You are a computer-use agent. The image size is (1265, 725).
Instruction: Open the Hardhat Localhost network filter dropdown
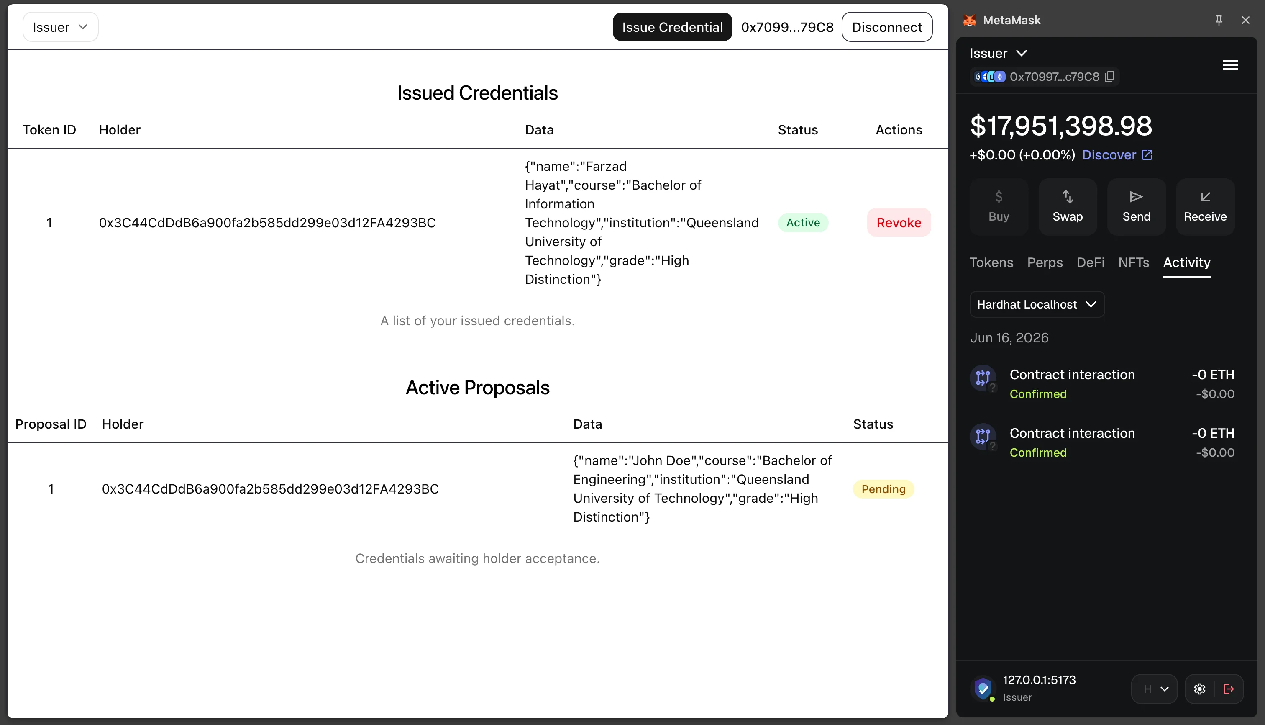click(1037, 304)
